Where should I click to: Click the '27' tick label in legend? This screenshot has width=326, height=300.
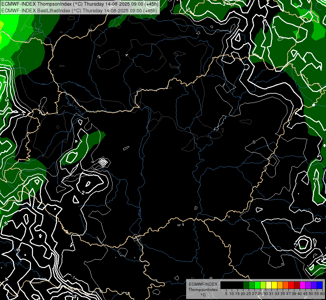click(254, 294)
